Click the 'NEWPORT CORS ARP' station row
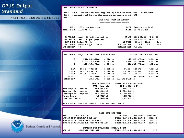Screen dimensions: 184x138 coord(110,118)
